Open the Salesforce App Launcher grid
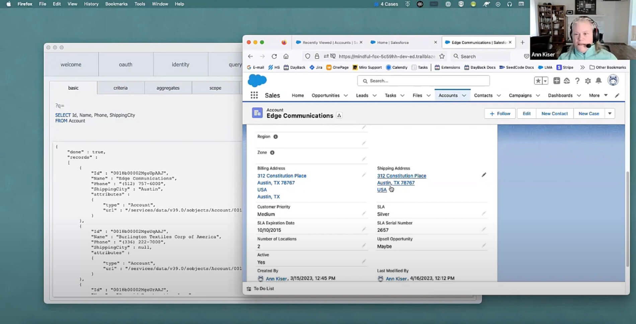 click(x=254, y=95)
